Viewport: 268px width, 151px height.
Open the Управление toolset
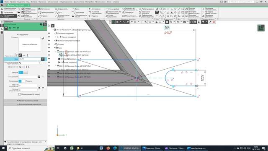click(8, 12)
